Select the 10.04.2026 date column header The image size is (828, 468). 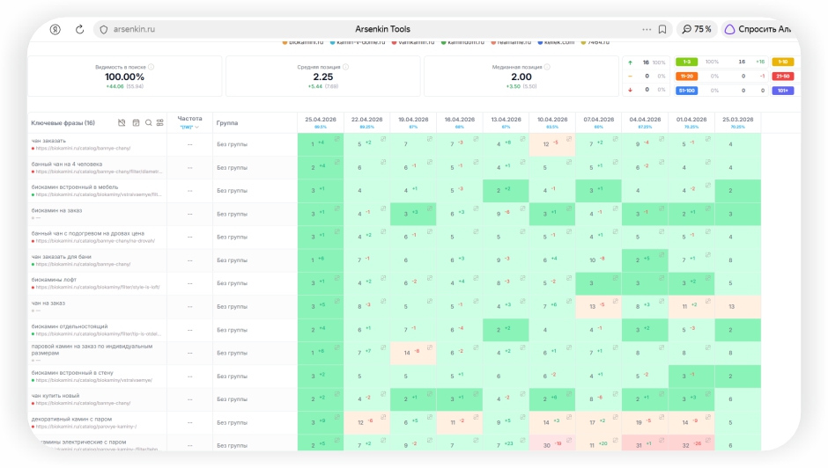tap(552, 120)
